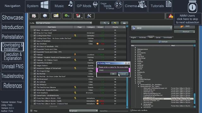Click OK in Enter Name dialog
This screenshot has height=113, width=202.
point(113,74)
